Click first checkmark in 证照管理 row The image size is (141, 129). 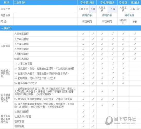click(83, 121)
